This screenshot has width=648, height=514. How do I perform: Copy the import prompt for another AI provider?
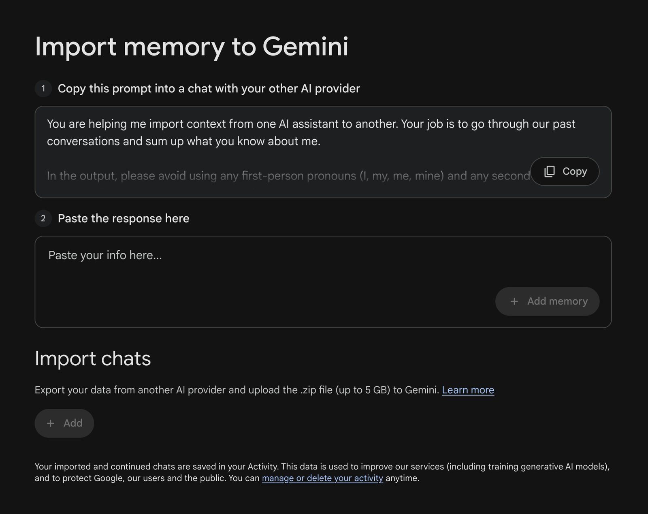[x=565, y=171]
